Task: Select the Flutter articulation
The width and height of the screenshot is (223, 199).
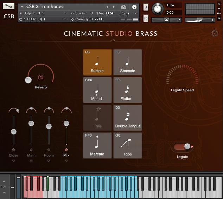Action: coord(127,90)
